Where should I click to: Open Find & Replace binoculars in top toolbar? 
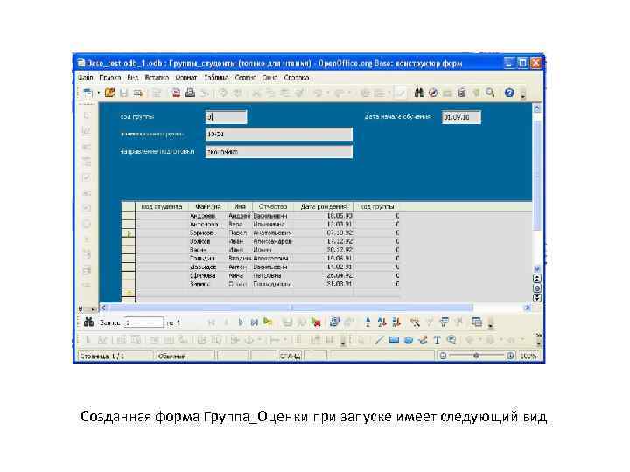pyautogui.click(x=418, y=93)
